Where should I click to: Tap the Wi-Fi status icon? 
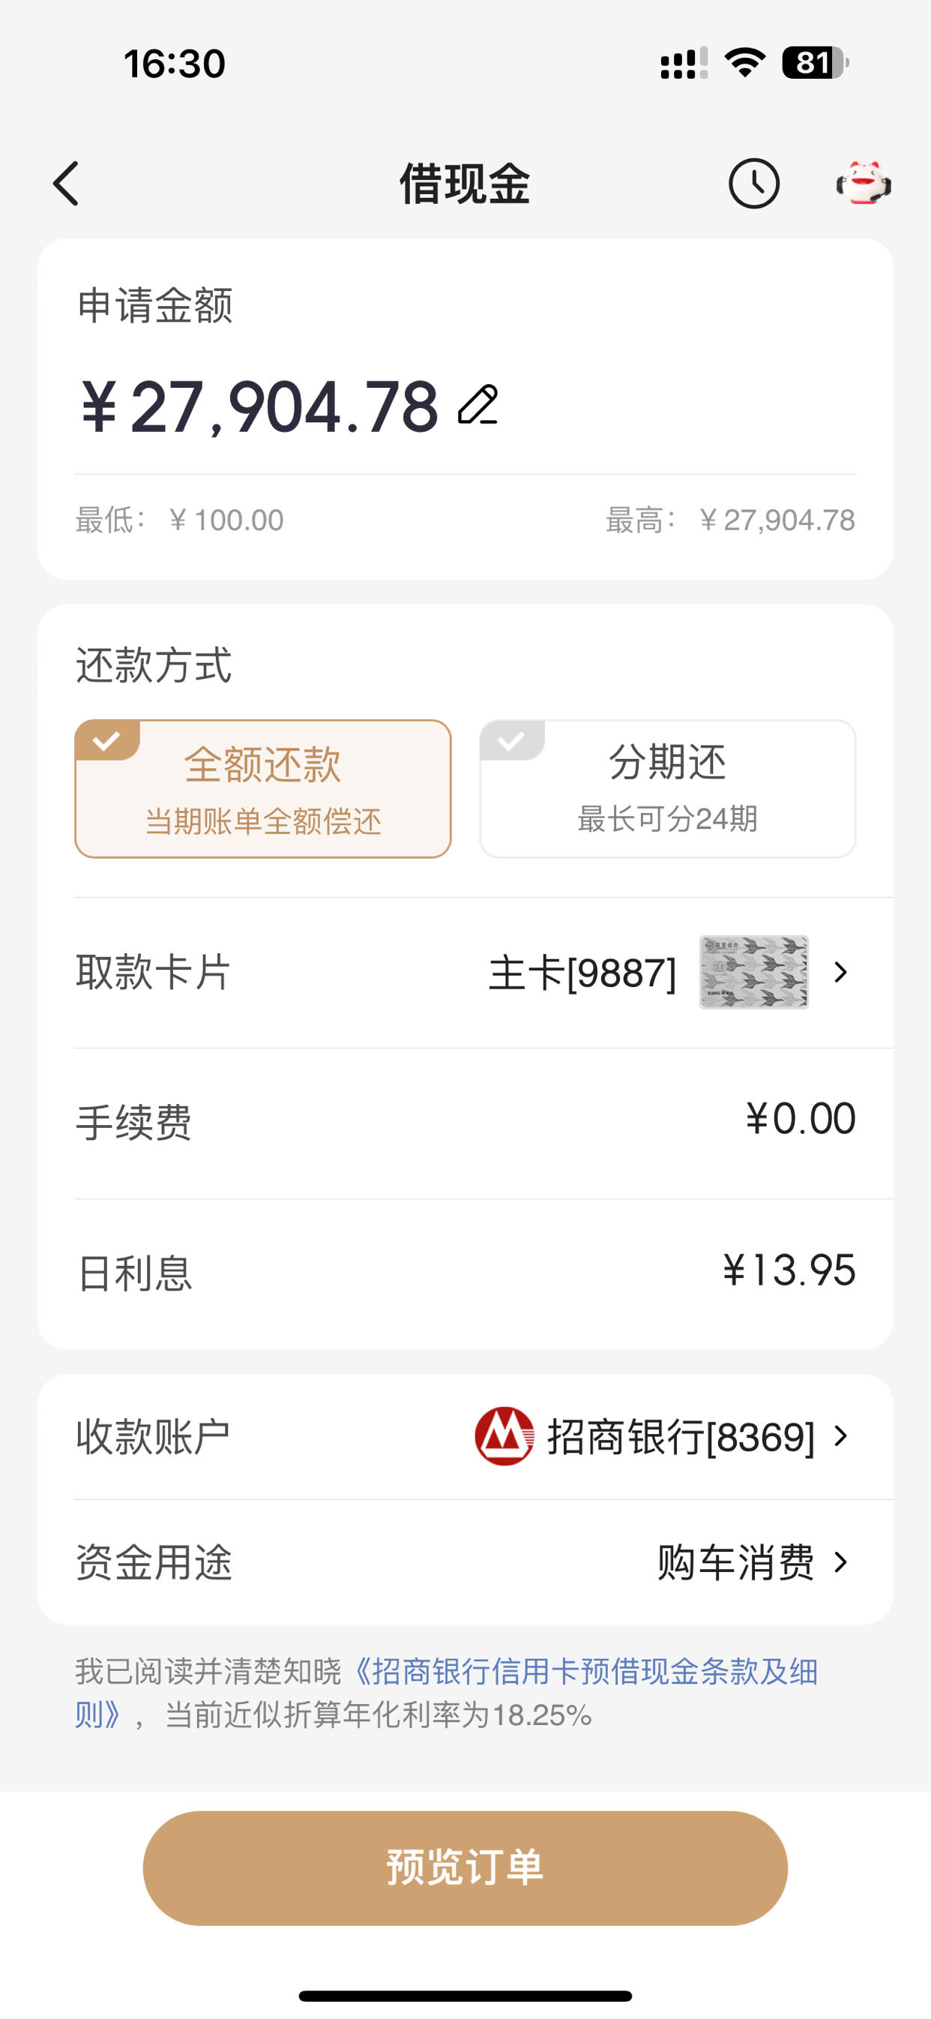coord(744,63)
